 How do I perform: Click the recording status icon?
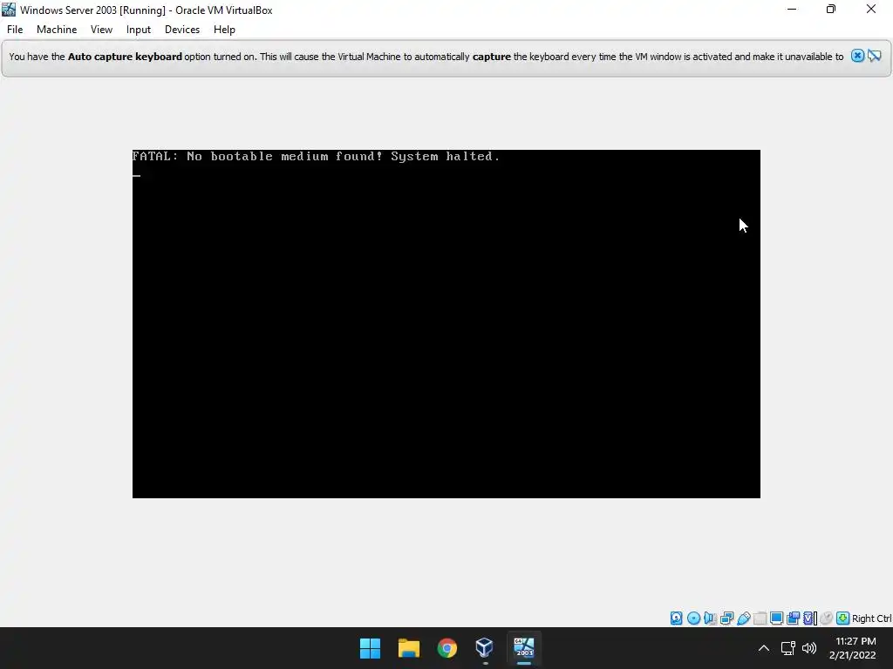pos(793,618)
